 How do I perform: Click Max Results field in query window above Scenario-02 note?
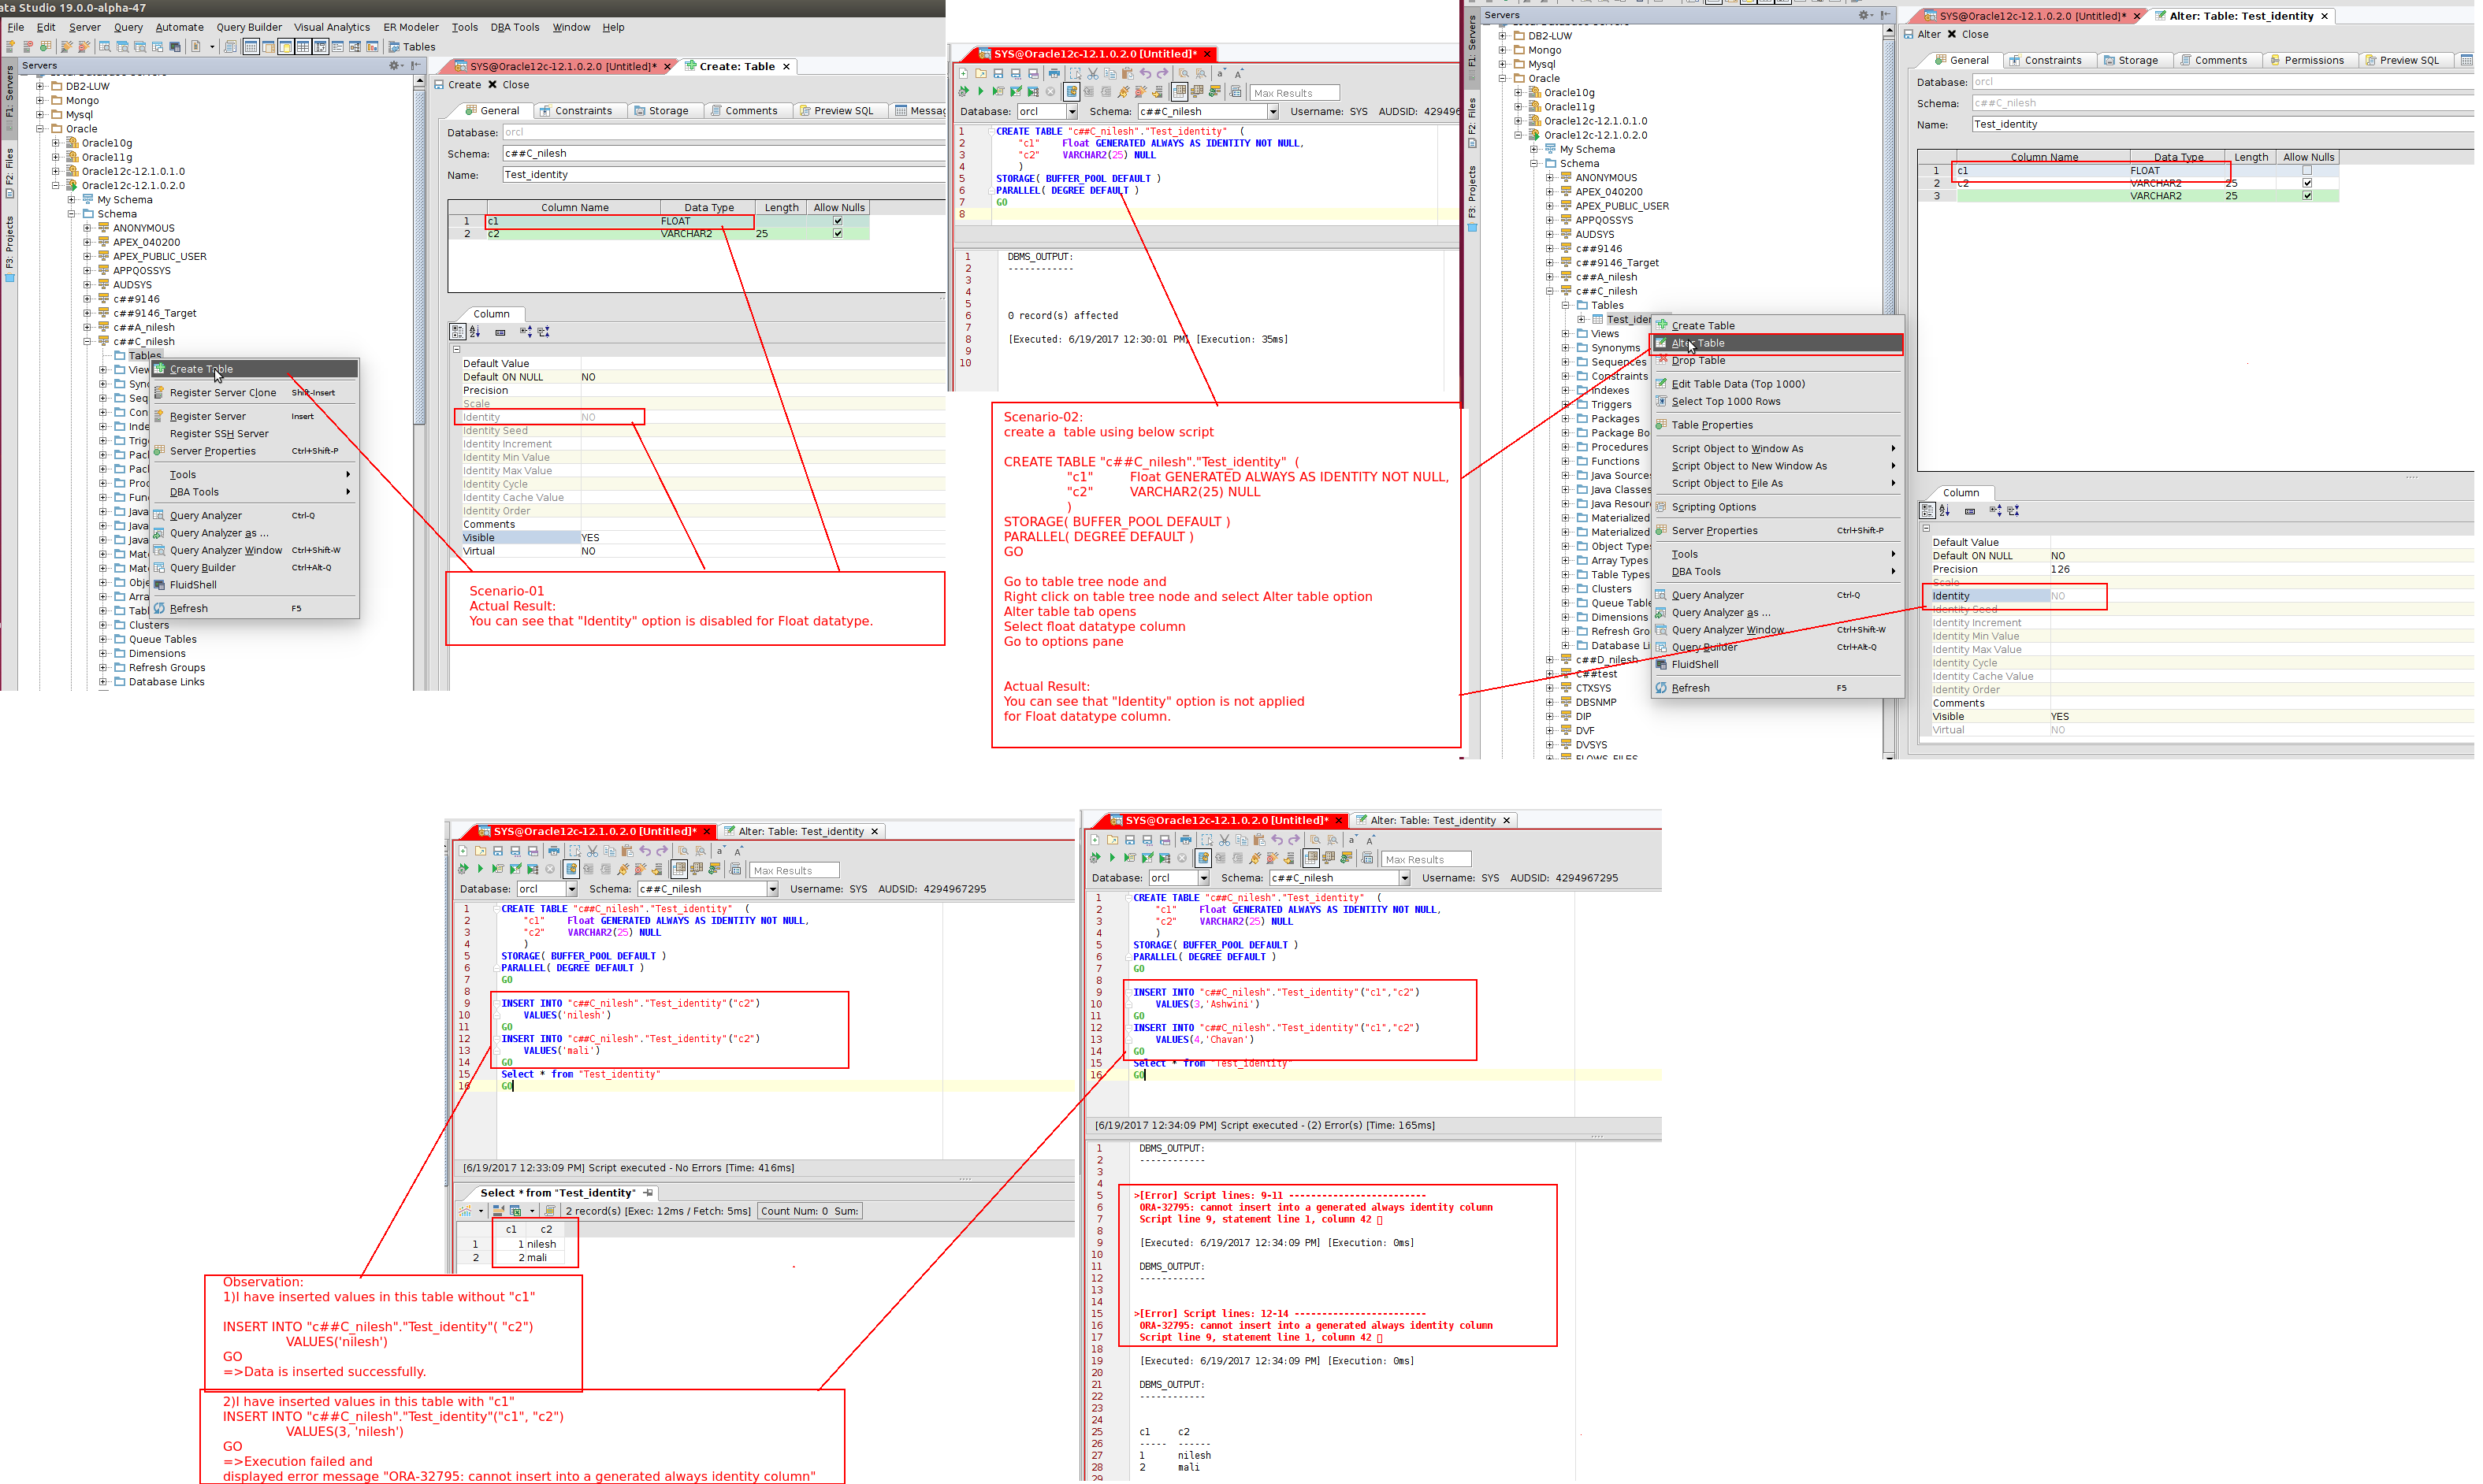point(1294,93)
